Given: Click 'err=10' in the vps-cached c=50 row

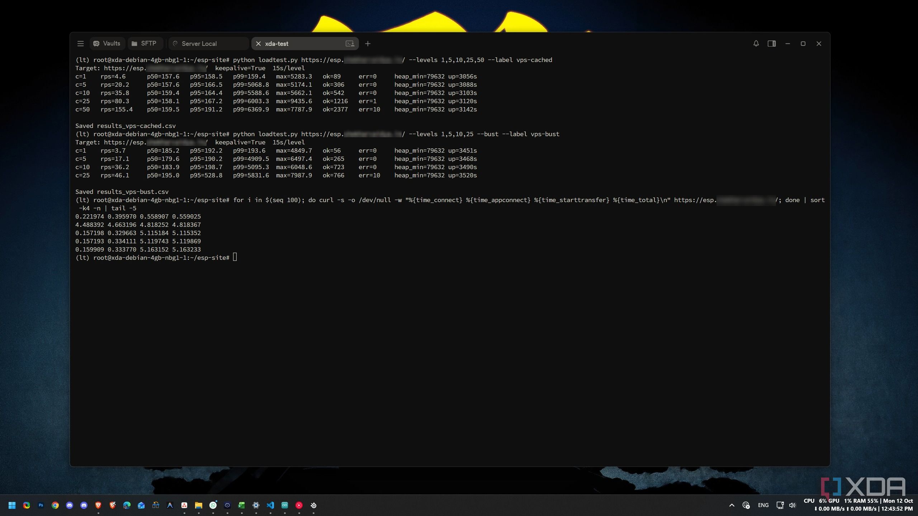Looking at the screenshot, I should 369,109.
